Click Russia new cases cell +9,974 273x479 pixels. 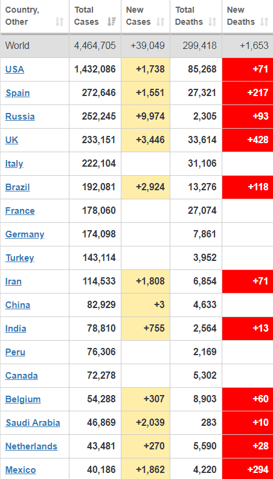tap(146, 117)
